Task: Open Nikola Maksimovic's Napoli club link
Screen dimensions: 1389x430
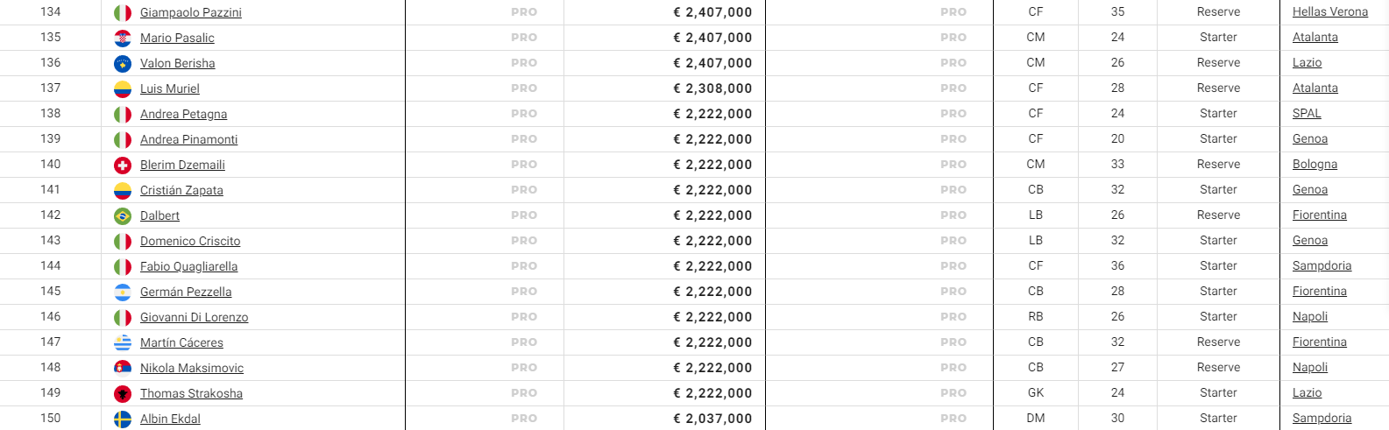Action: point(1309,367)
